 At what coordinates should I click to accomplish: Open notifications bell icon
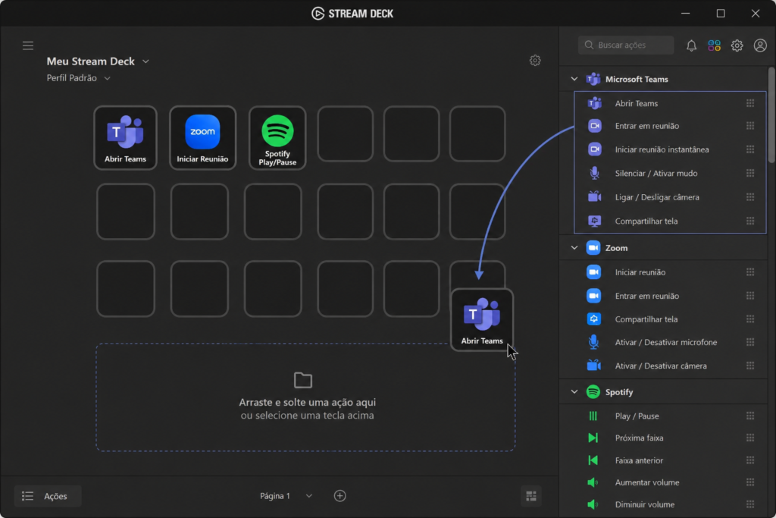691,46
